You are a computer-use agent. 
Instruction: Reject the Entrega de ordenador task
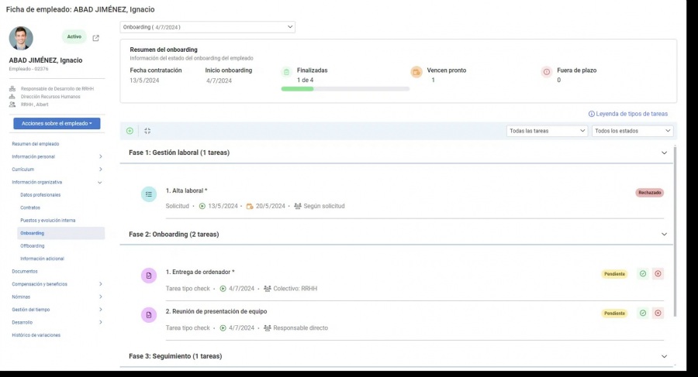tap(658, 274)
